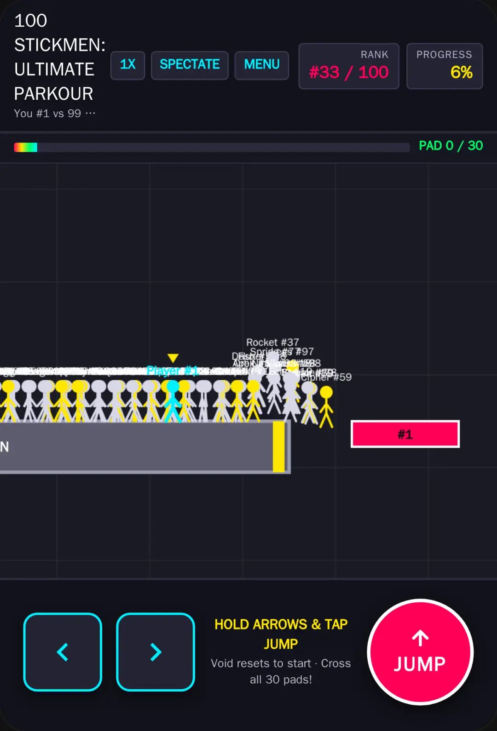The height and width of the screenshot is (731, 497).
Task: Select the pink #1 pad platform
Action: (405, 434)
